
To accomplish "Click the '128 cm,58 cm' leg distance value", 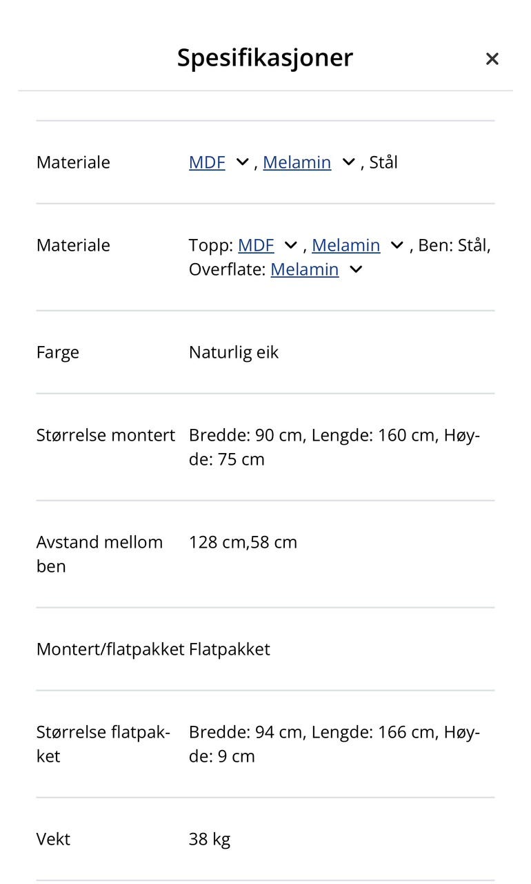I will coord(243,542).
